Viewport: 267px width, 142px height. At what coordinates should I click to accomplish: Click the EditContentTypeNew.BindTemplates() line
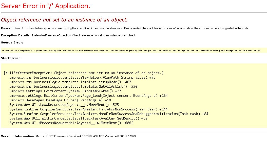click(65, 91)
